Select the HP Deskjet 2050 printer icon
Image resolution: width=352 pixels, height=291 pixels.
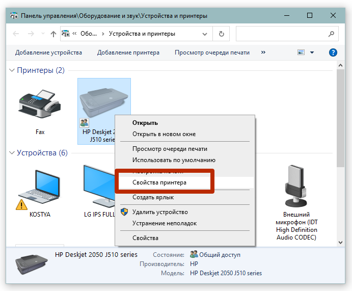tap(104, 102)
